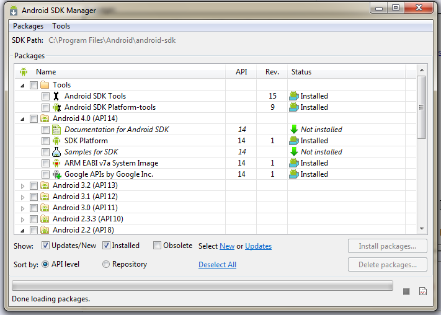
Task: Click the Android 2.3.3 (API 10) package icon
Action: (x=45, y=219)
